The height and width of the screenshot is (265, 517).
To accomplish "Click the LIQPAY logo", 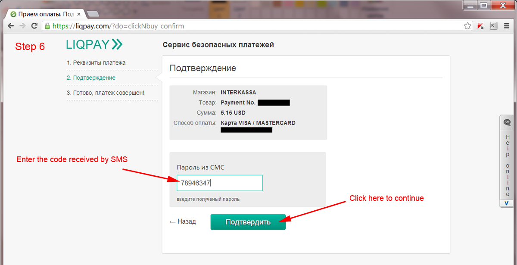I will pos(94,44).
